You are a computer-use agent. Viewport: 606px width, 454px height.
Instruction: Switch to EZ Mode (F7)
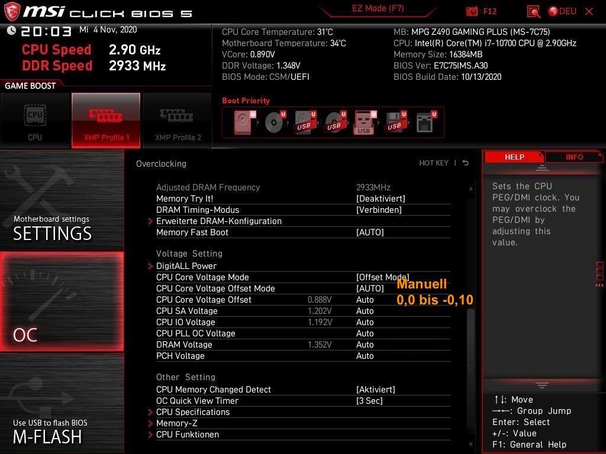pos(378,8)
